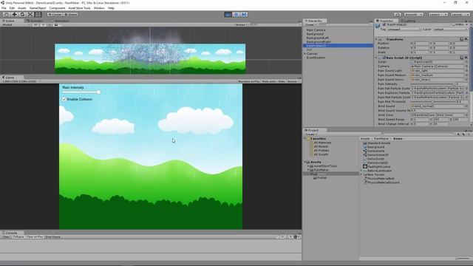Open the File menu

(x=4, y=8)
